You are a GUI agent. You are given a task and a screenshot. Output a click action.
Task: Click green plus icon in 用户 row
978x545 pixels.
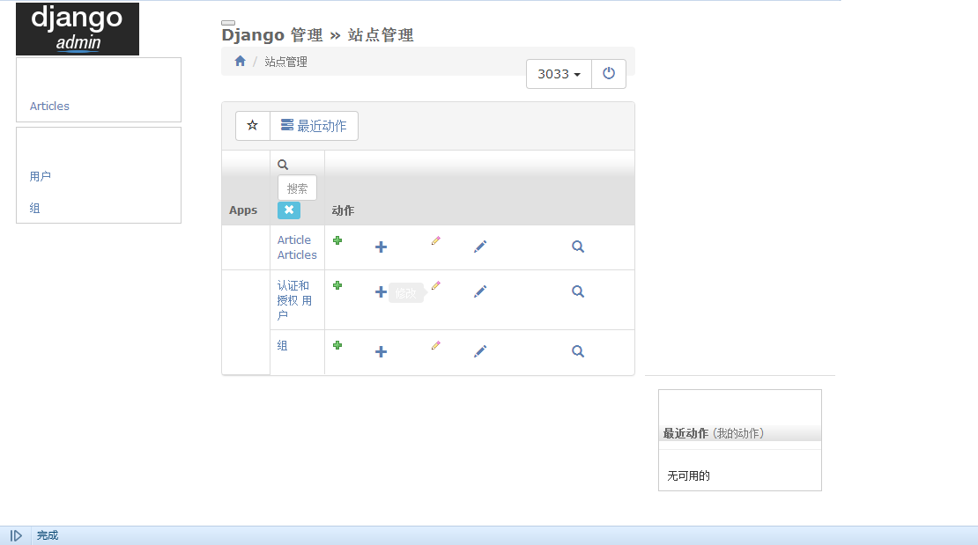pos(337,285)
